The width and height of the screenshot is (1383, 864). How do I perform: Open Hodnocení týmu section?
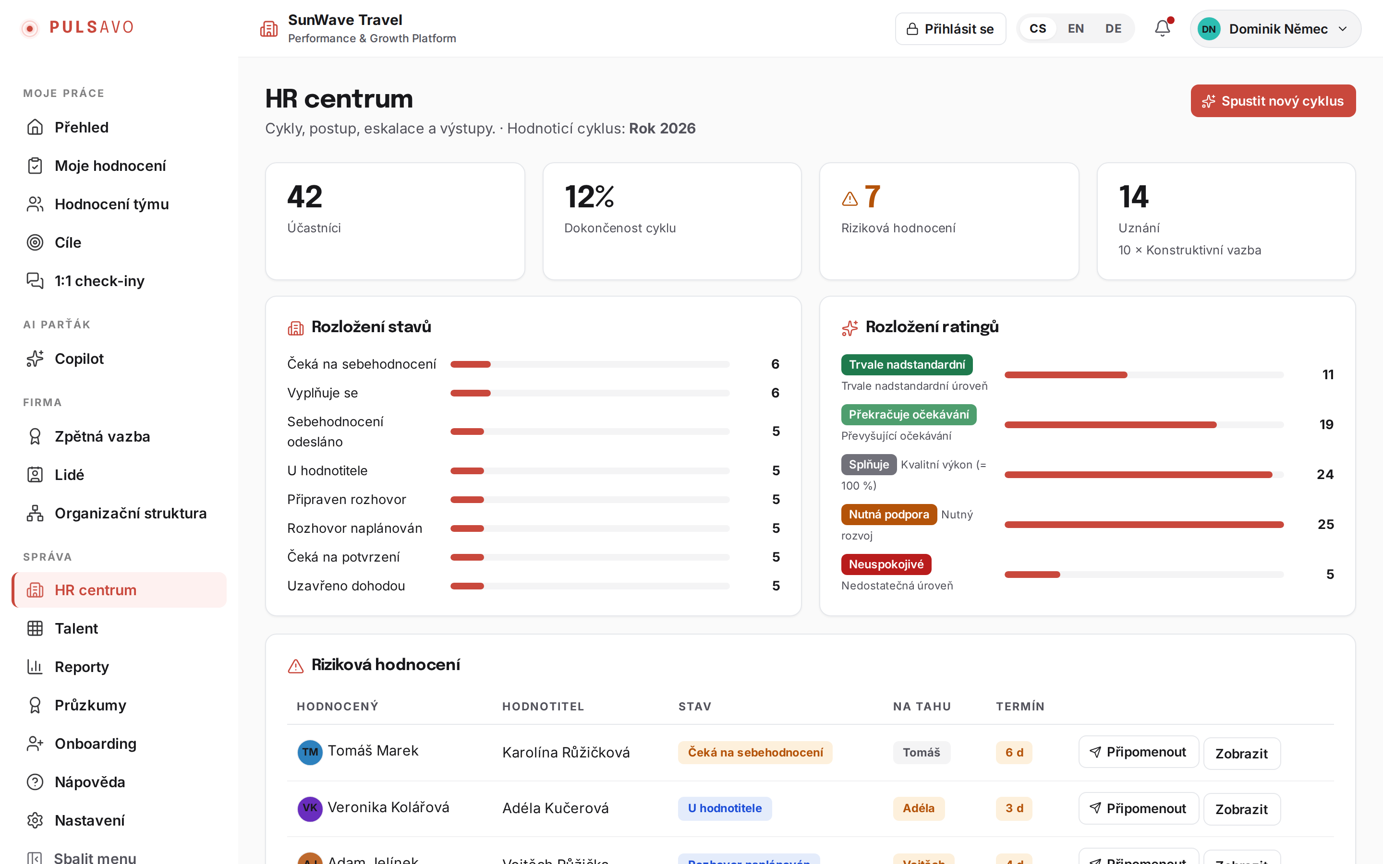pos(119,204)
